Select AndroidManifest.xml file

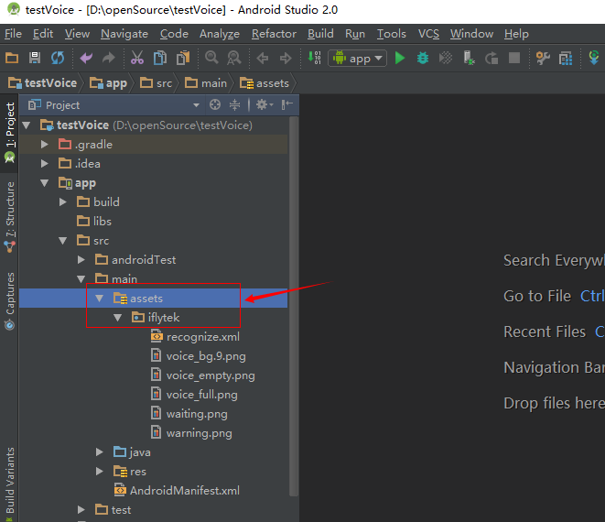[177, 491]
